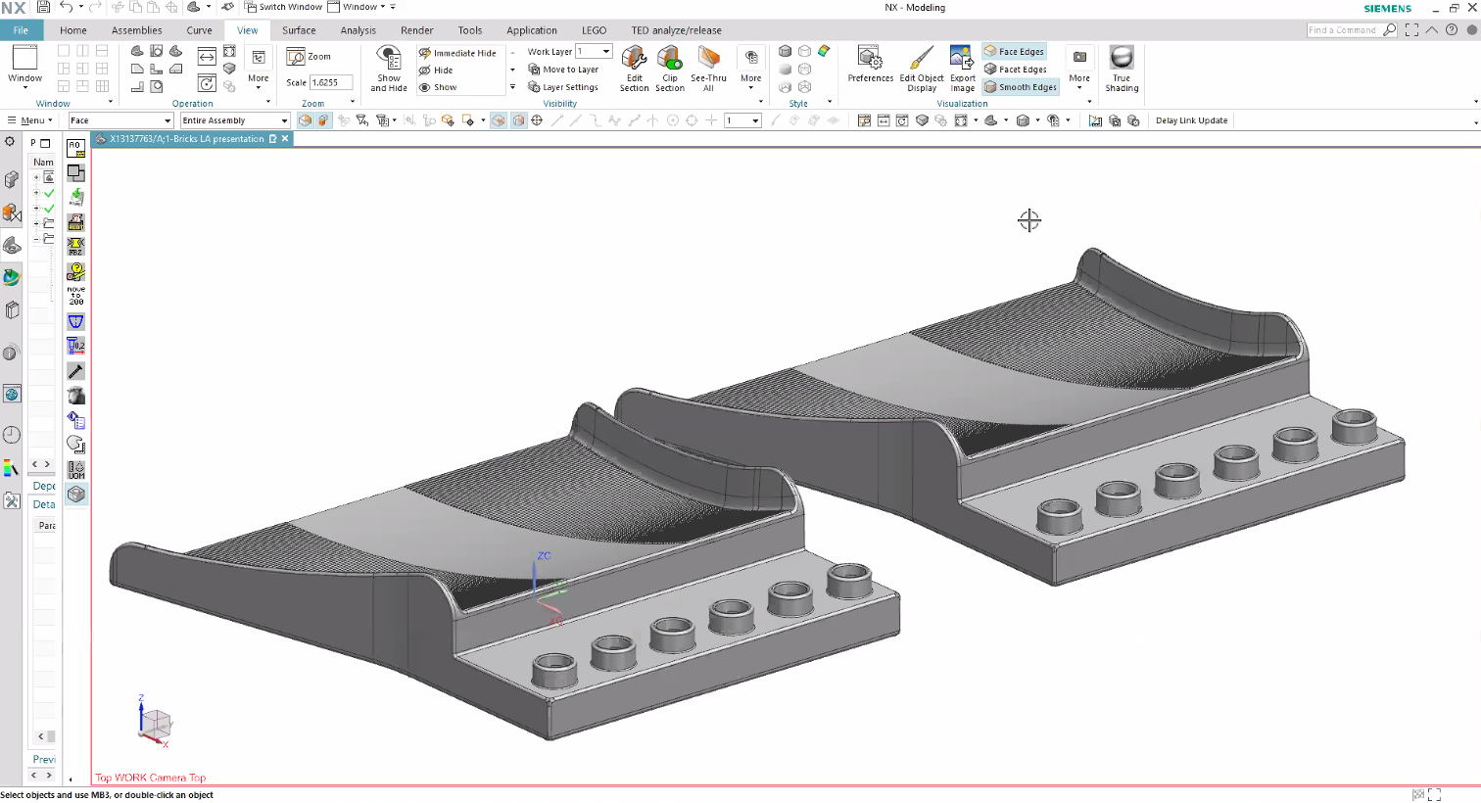Click the Save icon in title bar
This screenshot has width=1481, height=803.
(x=44, y=7)
